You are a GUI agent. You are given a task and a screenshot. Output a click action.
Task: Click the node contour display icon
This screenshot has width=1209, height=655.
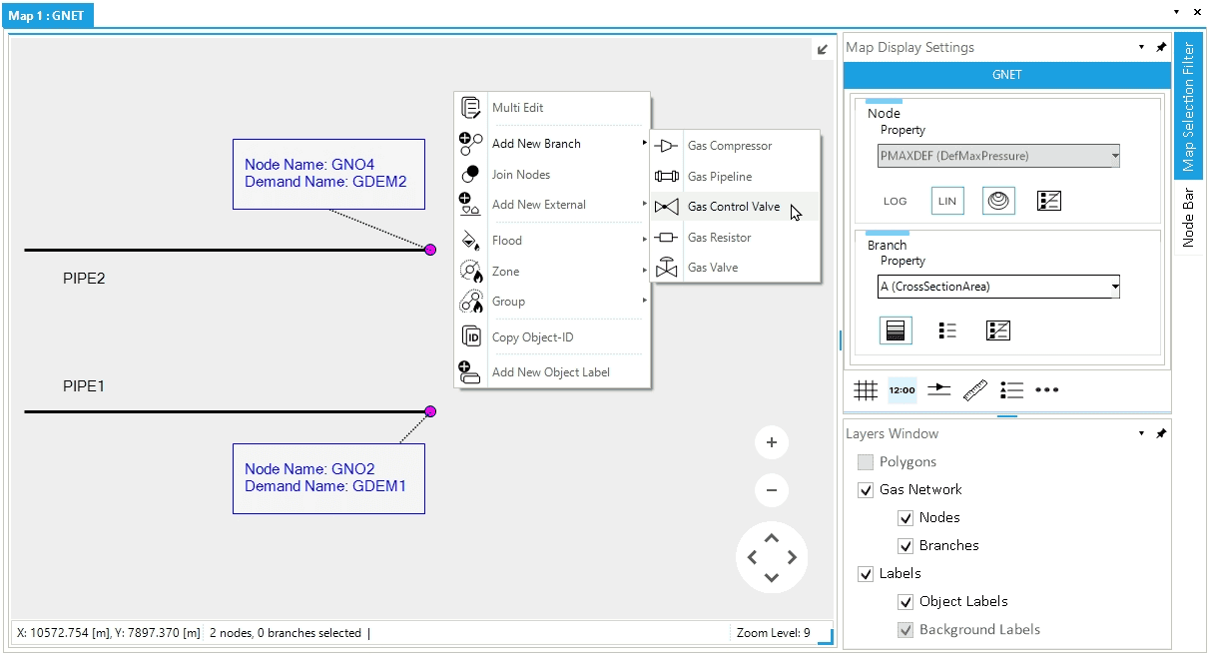998,201
